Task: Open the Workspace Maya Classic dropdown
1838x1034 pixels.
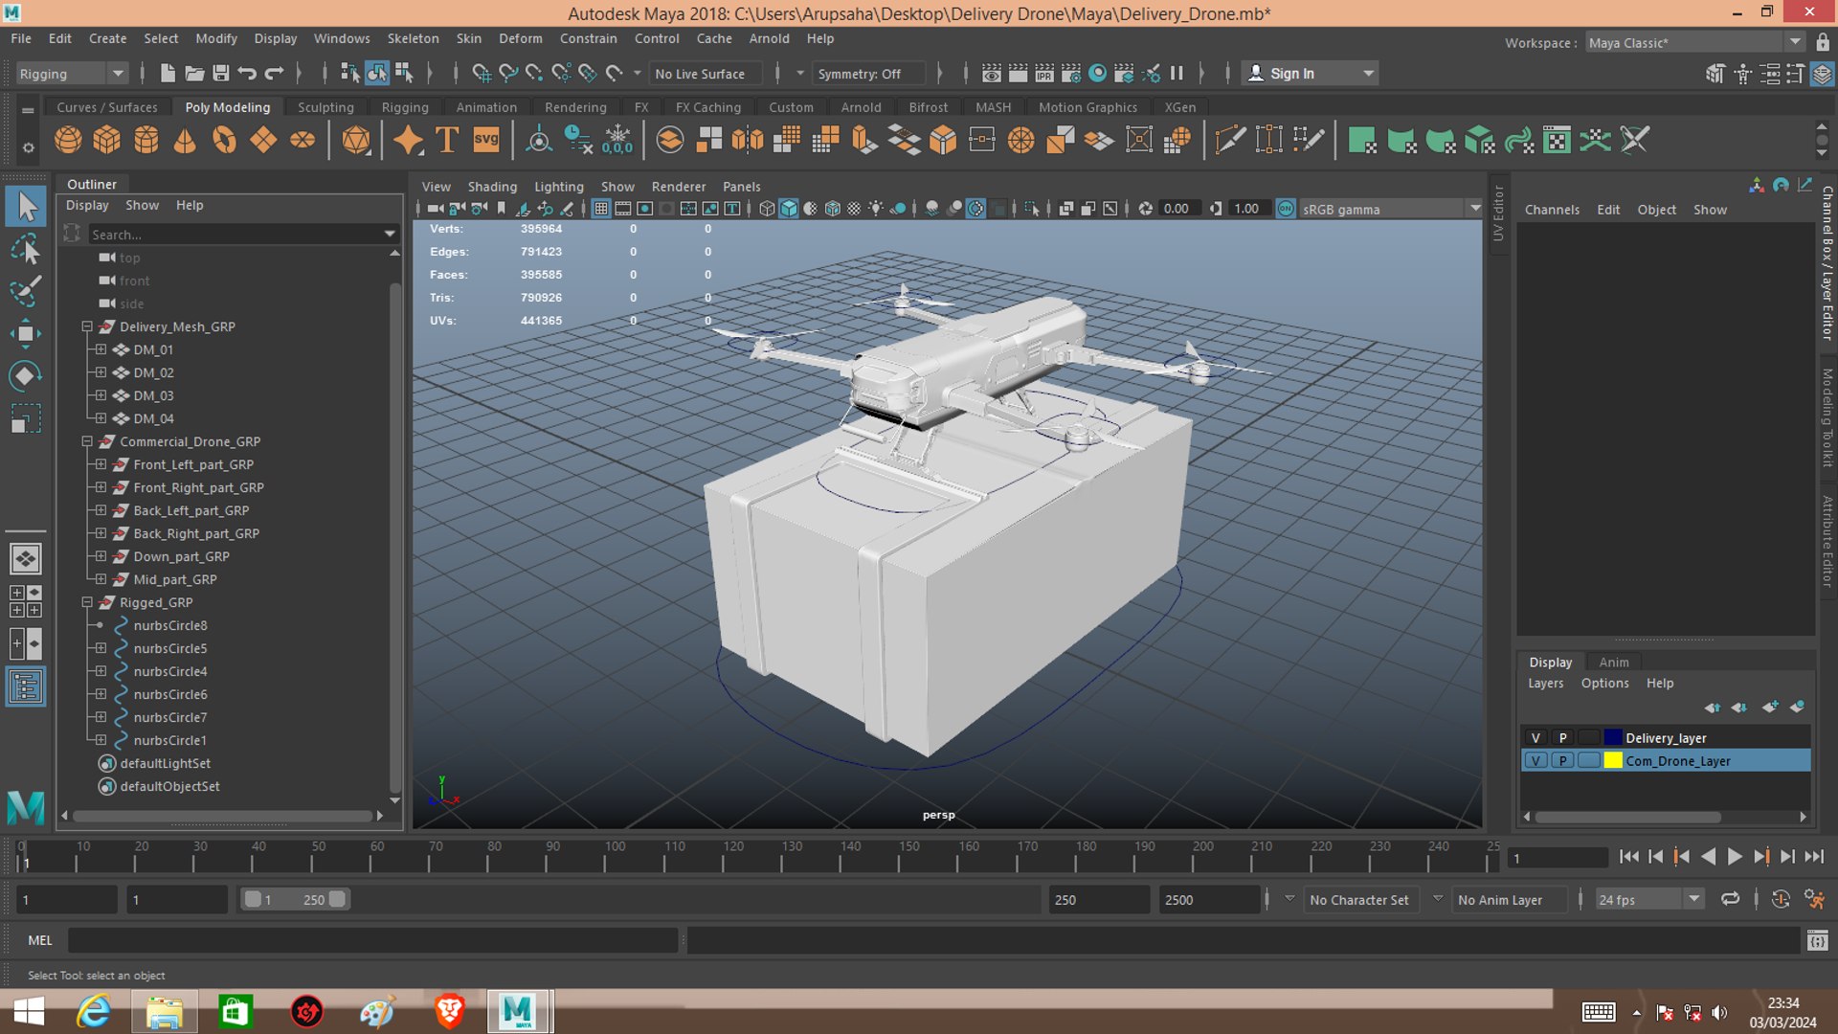Action: (1694, 42)
